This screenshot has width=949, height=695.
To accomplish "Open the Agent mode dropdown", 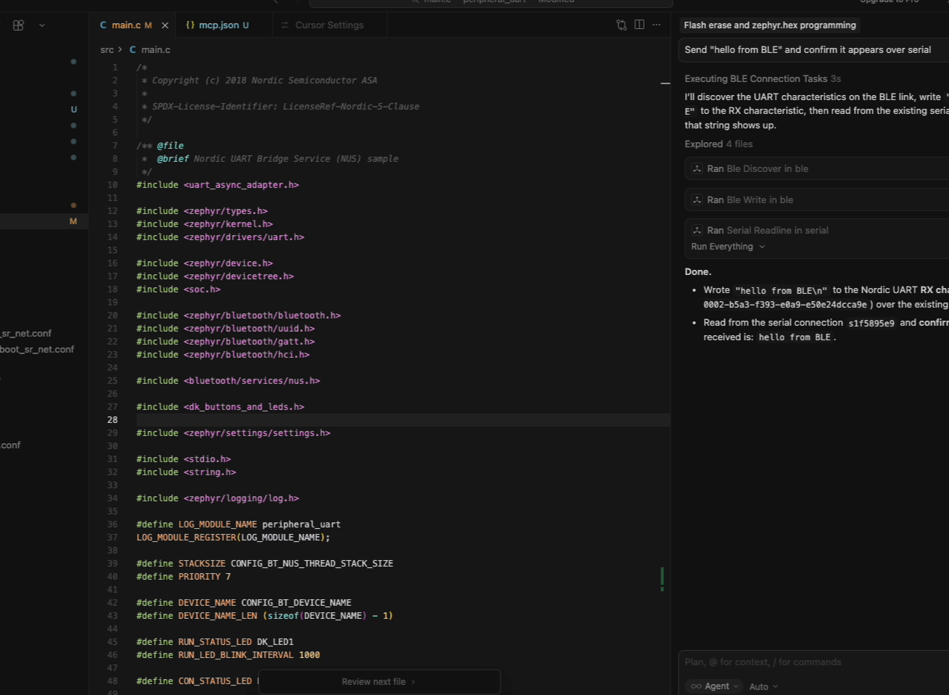I will [x=715, y=686].
